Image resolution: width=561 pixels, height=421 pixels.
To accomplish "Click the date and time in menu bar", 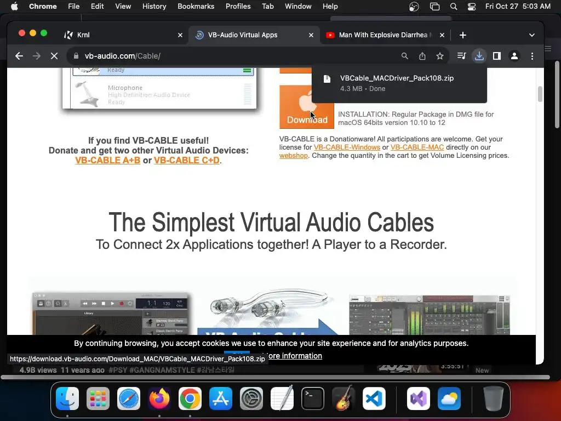I will [x=518, y=6].
